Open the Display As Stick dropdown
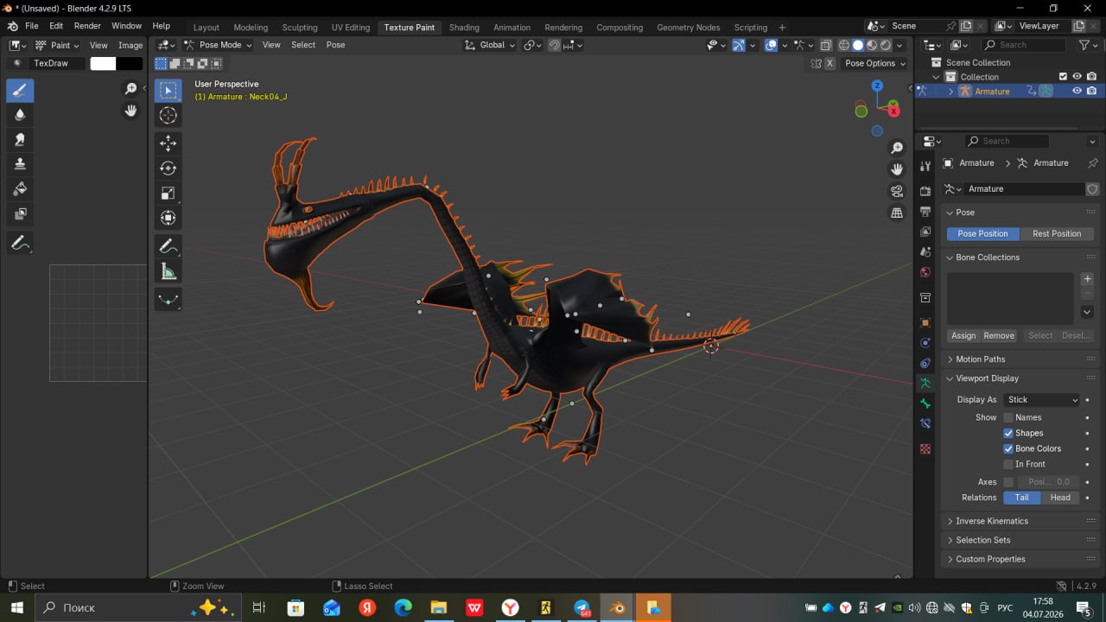 [1043, 399]
